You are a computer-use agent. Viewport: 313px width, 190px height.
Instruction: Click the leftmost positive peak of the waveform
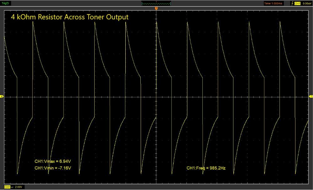(33, 23)
